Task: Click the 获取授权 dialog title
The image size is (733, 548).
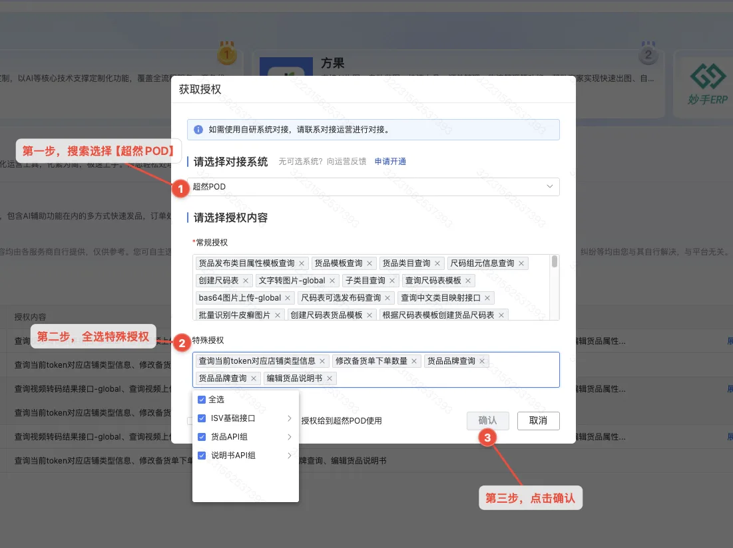Action: 200,89
